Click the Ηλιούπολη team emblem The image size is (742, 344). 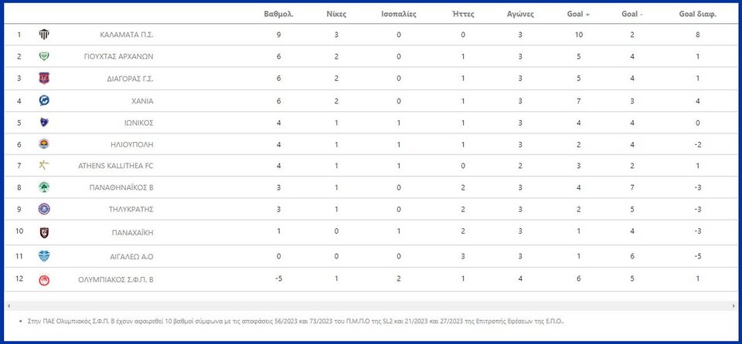[44, 144]
